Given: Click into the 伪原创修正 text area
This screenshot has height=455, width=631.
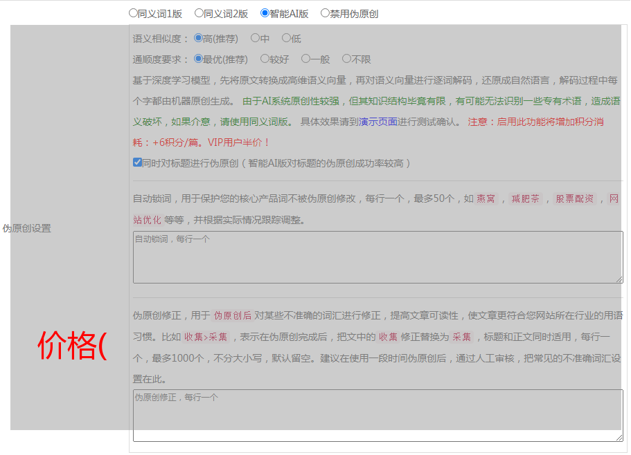Looking at the screenshot, I should 377,416.
